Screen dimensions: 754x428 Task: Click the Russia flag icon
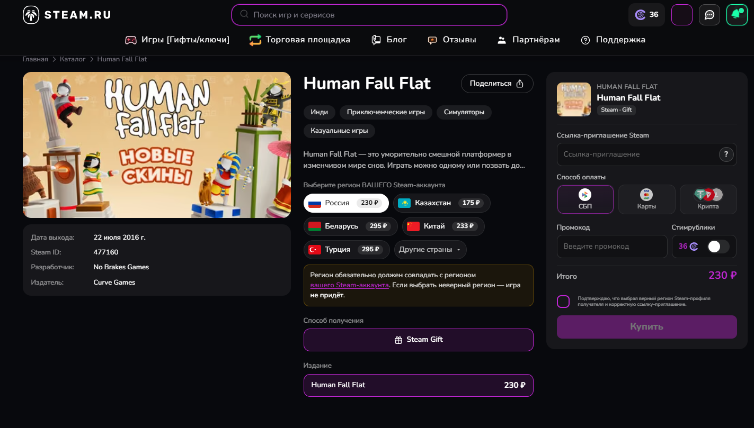(315, 203)
